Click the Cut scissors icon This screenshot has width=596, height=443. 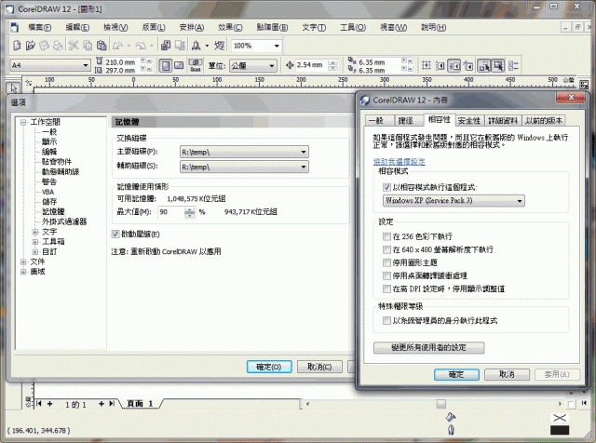74,46
